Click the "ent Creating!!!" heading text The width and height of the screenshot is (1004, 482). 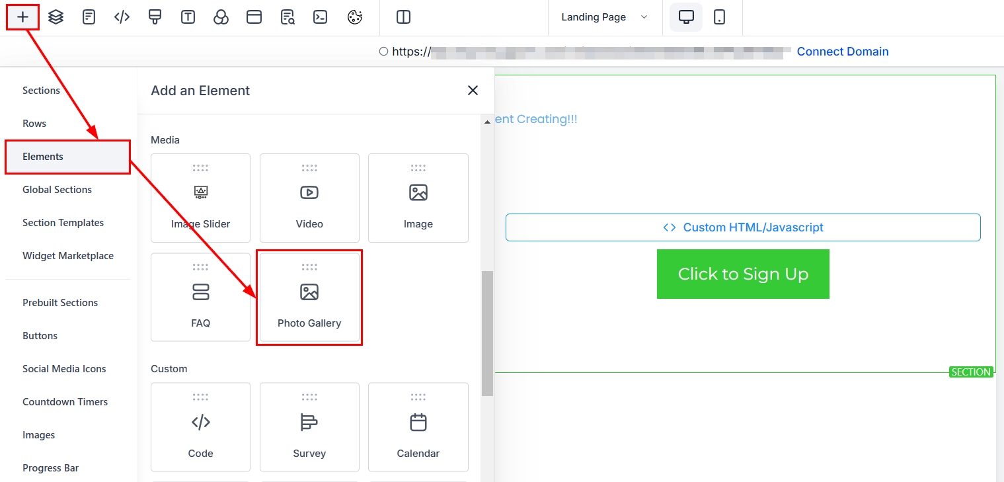(x=536, y=119)
